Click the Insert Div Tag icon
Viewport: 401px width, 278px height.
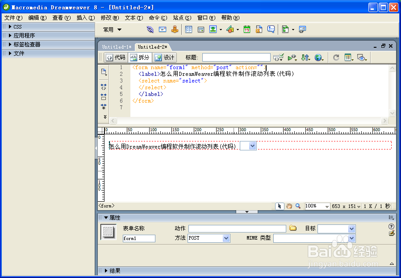coord(201,29)
